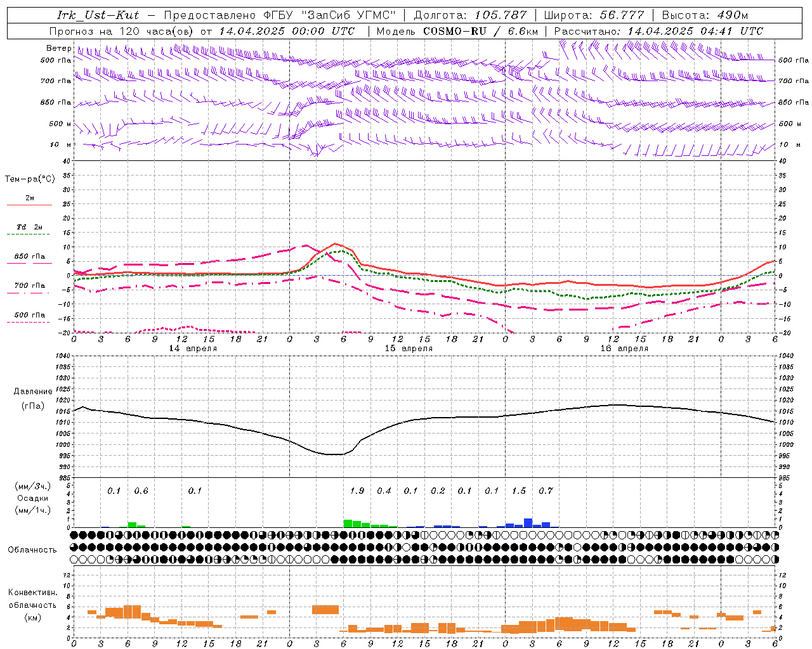This screenshot has width=812, height=649.
Task: Click the Ветер panel label
Action: pyautogui.click(x=58, y=48)
